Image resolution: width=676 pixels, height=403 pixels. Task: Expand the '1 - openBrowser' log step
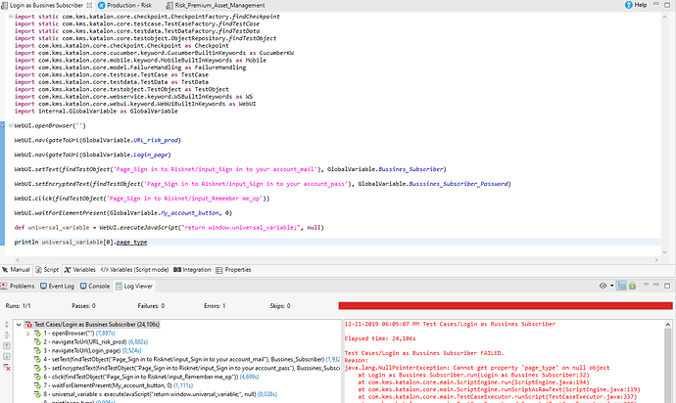pyautogui.click(x=27, y=334)
